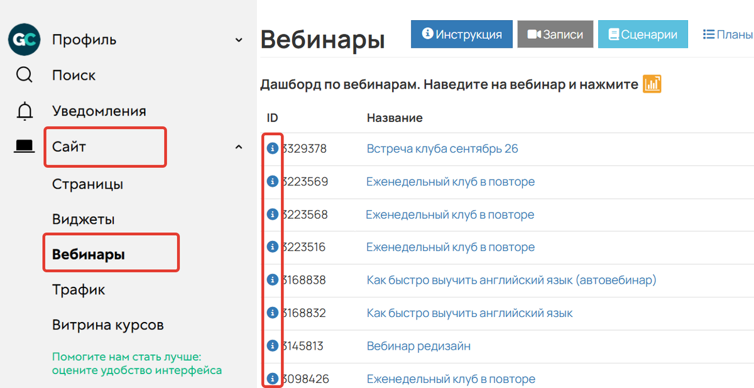Collapse the Сайт section chevron
This screenshot has width=754, height=388.
tap(239, 147)
